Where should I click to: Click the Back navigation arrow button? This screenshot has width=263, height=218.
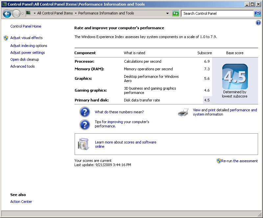point(7,13)
